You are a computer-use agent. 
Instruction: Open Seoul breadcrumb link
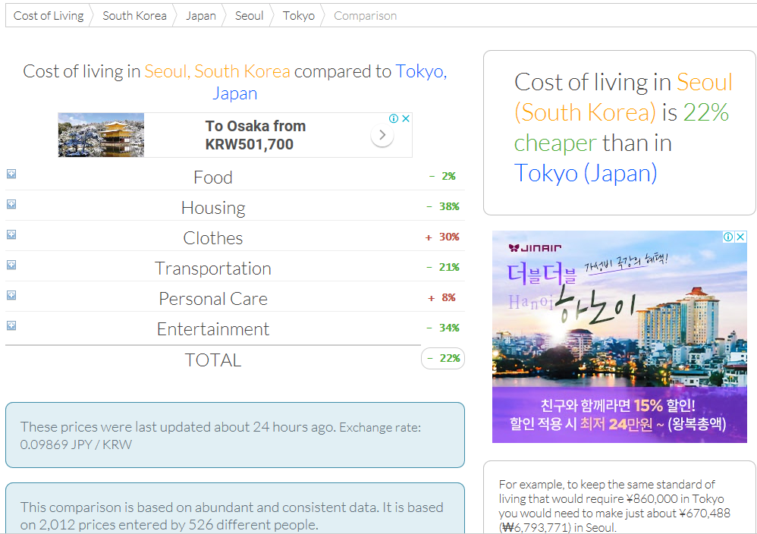coord(249,15)
